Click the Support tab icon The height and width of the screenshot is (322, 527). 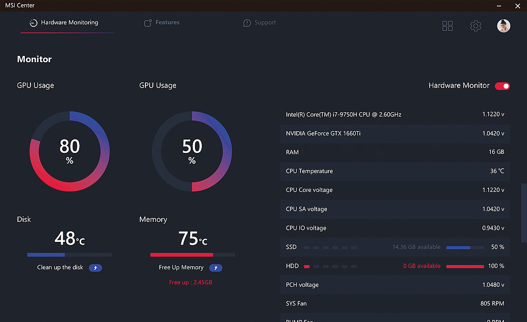pyautogui.click(x=247, y=23)
